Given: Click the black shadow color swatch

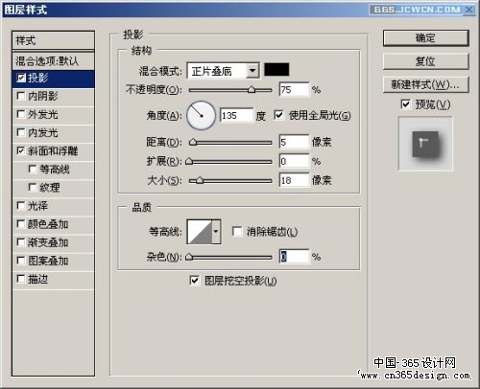Looking at the screenshot, I should pos(276,70).
